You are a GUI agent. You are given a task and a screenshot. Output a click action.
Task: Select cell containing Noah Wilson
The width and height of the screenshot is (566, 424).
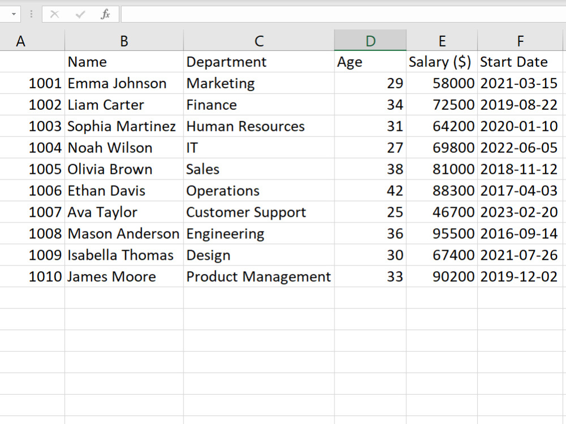click(x=124, y=148)
